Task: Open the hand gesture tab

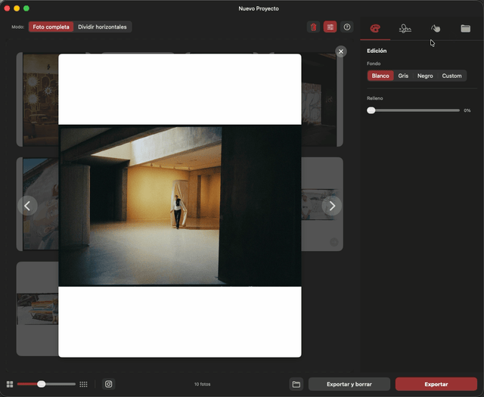Action: [x=436, y=29]
